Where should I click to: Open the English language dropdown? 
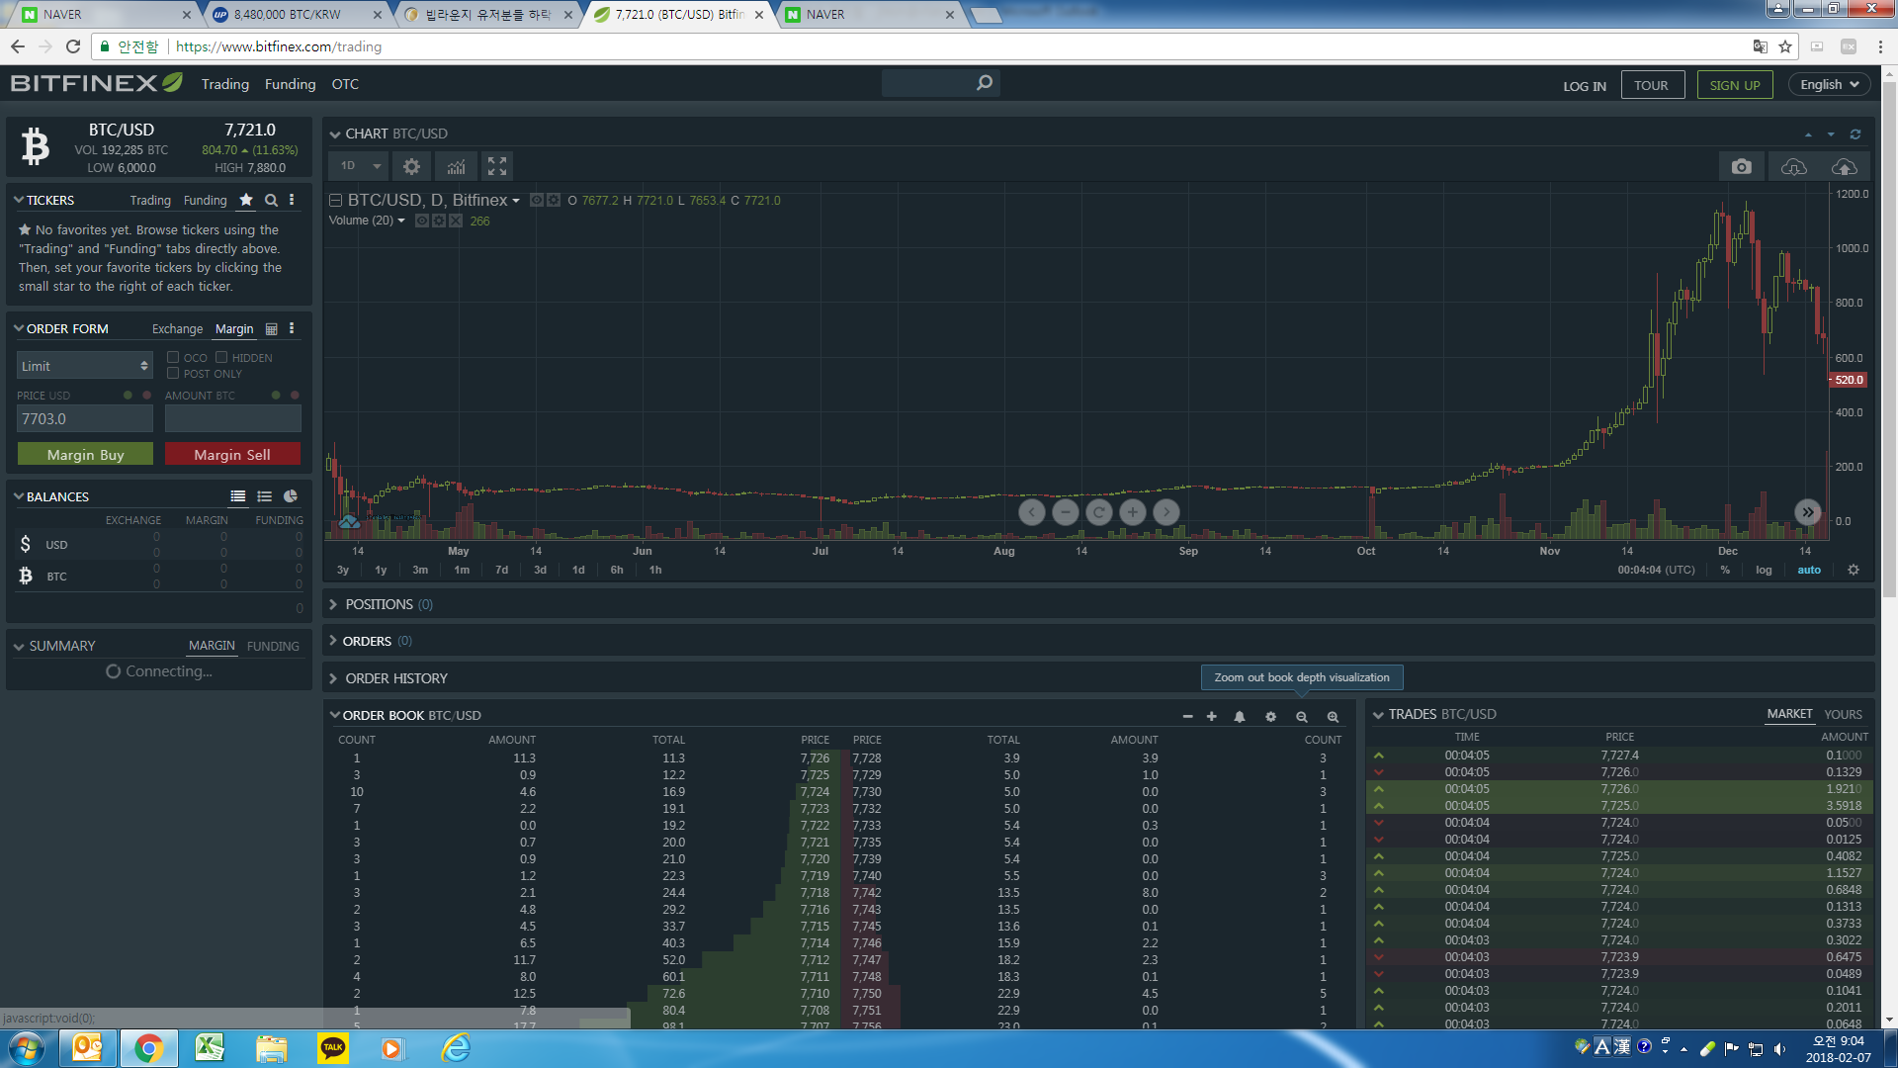[1829, 85]
